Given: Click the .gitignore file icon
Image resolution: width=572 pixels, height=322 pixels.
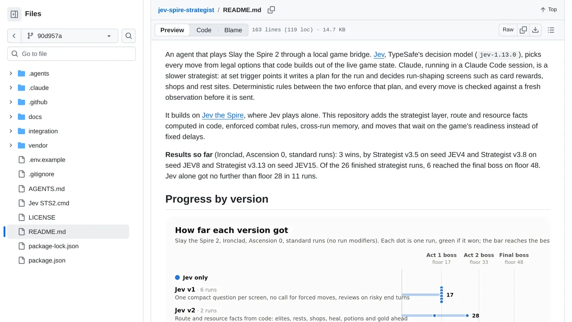Looking at the screenshot, I should [x=21, y=174].
